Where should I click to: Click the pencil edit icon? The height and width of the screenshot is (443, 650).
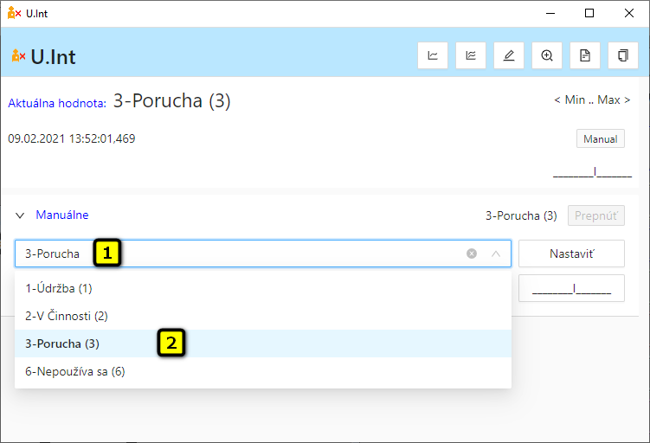[x=509, y=55]
